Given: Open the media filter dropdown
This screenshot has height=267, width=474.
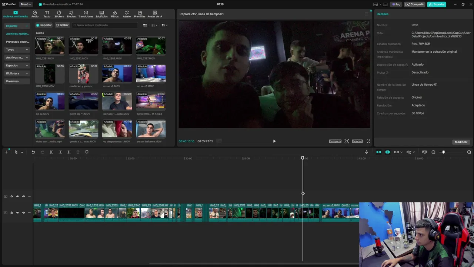Looking at the screenshot, I should tap(164, 25).
